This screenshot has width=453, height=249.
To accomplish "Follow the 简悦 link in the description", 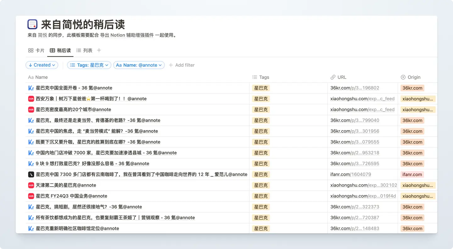I will point(42,35).
